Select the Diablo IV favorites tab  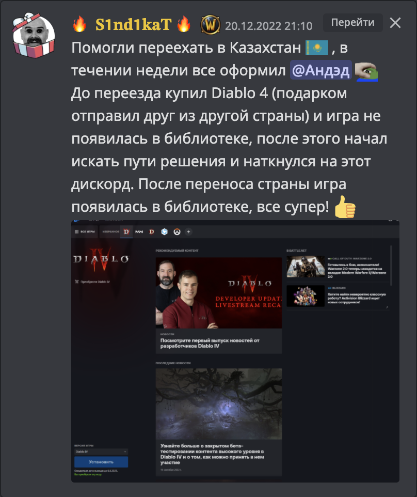click(126, 231)
